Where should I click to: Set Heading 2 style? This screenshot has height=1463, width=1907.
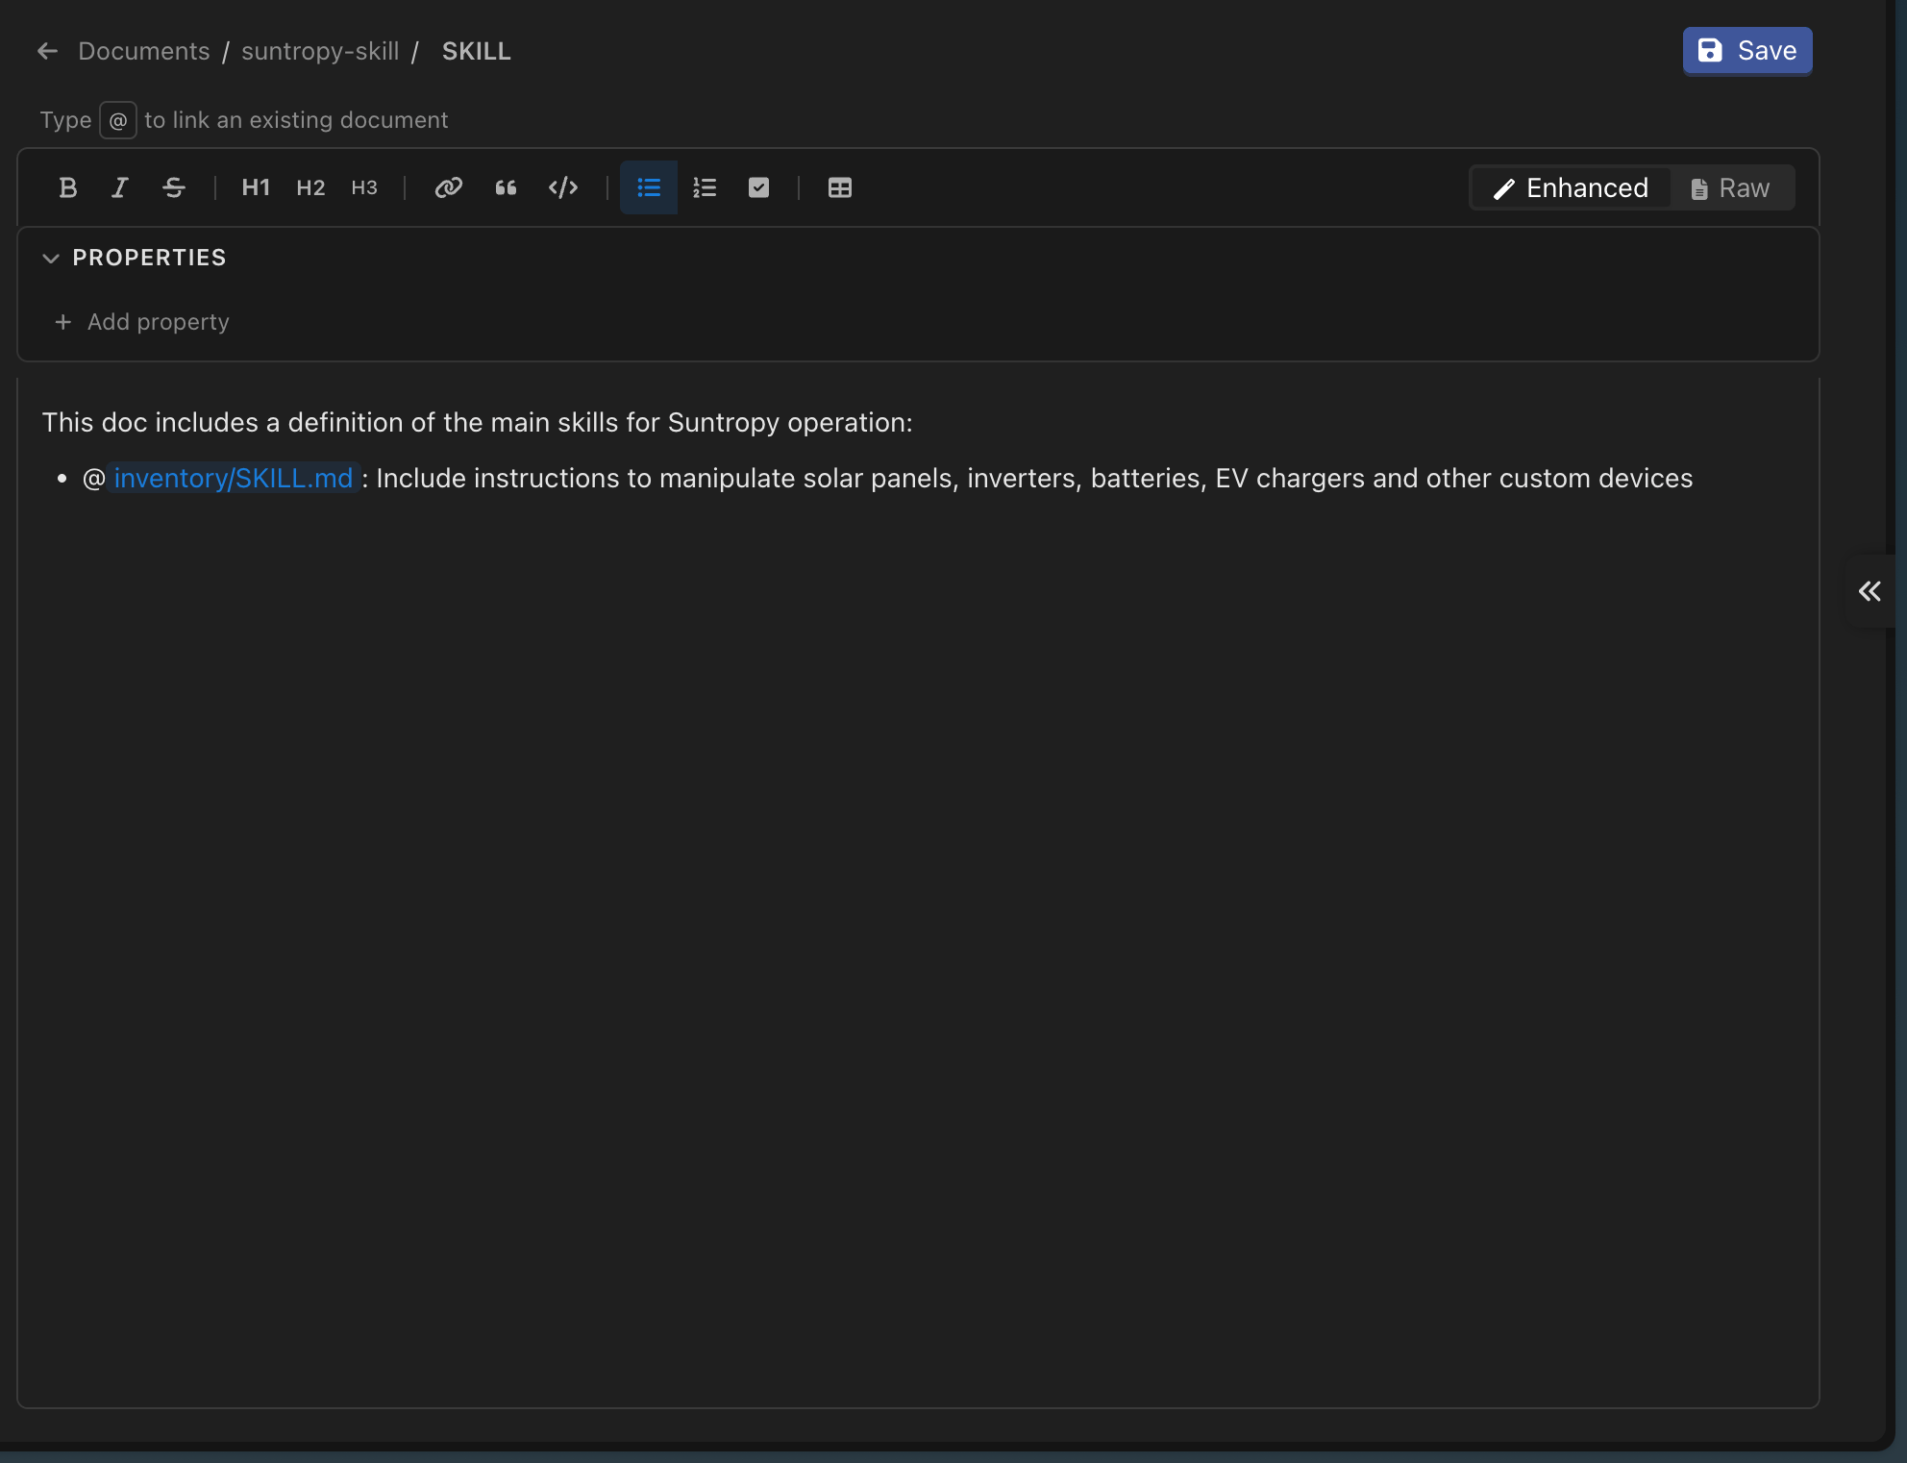310,187
